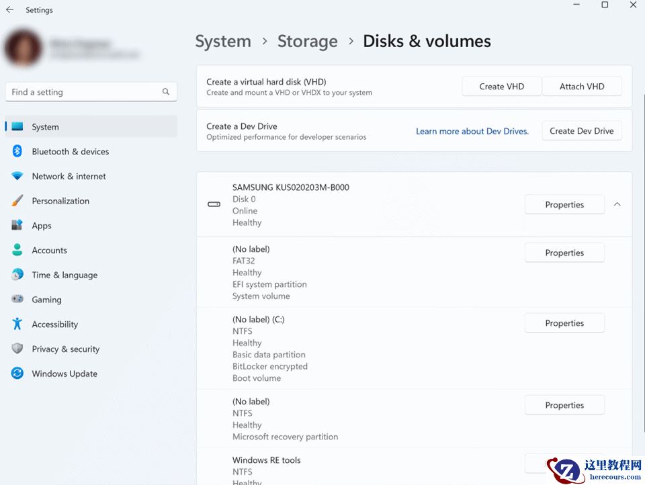645x485 pixels.
Task: Collapse the SAMSUNG Disk 0 chevron
Action: point(617,205)
